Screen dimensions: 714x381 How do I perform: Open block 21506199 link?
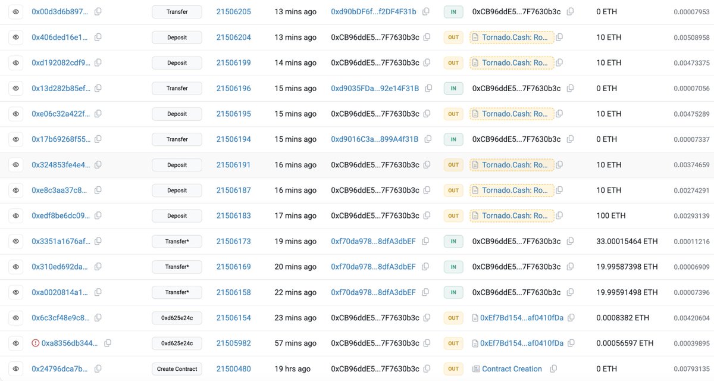pyautogui.click(x=233, y=63)
